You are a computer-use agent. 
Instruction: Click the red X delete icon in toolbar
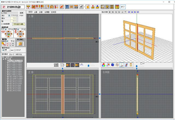pyautogui.click(x=62, y=7)
